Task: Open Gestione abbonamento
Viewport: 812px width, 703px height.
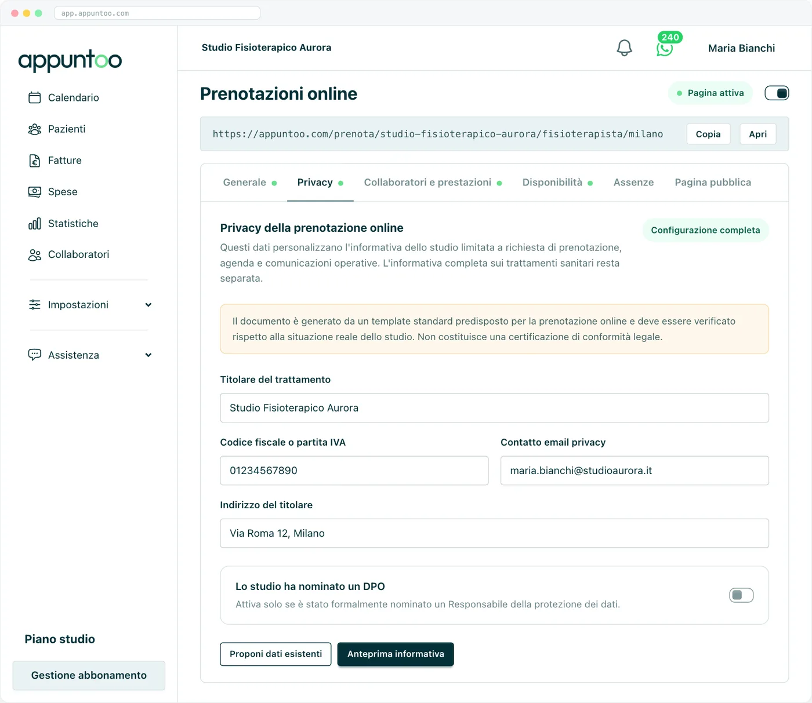Action: [89, 675]
